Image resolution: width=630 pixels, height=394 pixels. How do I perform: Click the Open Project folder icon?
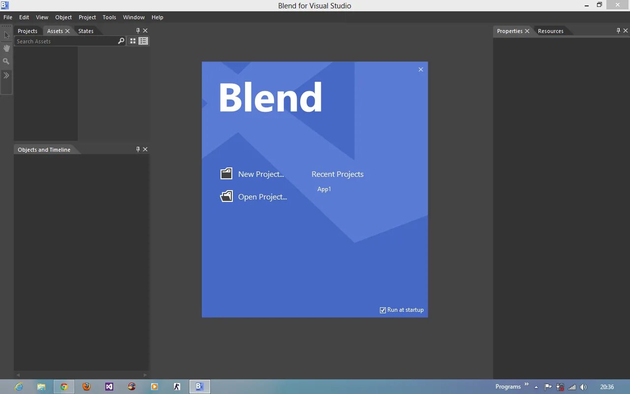(226, 197)
